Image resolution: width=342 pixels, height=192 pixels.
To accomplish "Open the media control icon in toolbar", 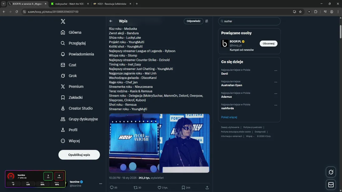I will click(325, 12).
